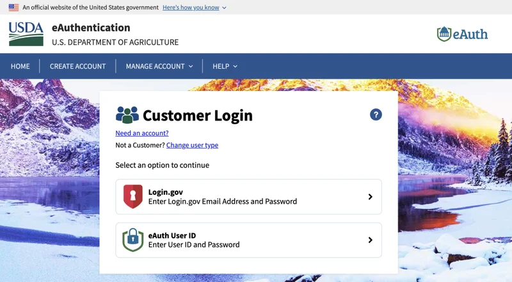Click the arrow on Login.gov option
This screenshot has width=512, height=282.
[370, 197]
